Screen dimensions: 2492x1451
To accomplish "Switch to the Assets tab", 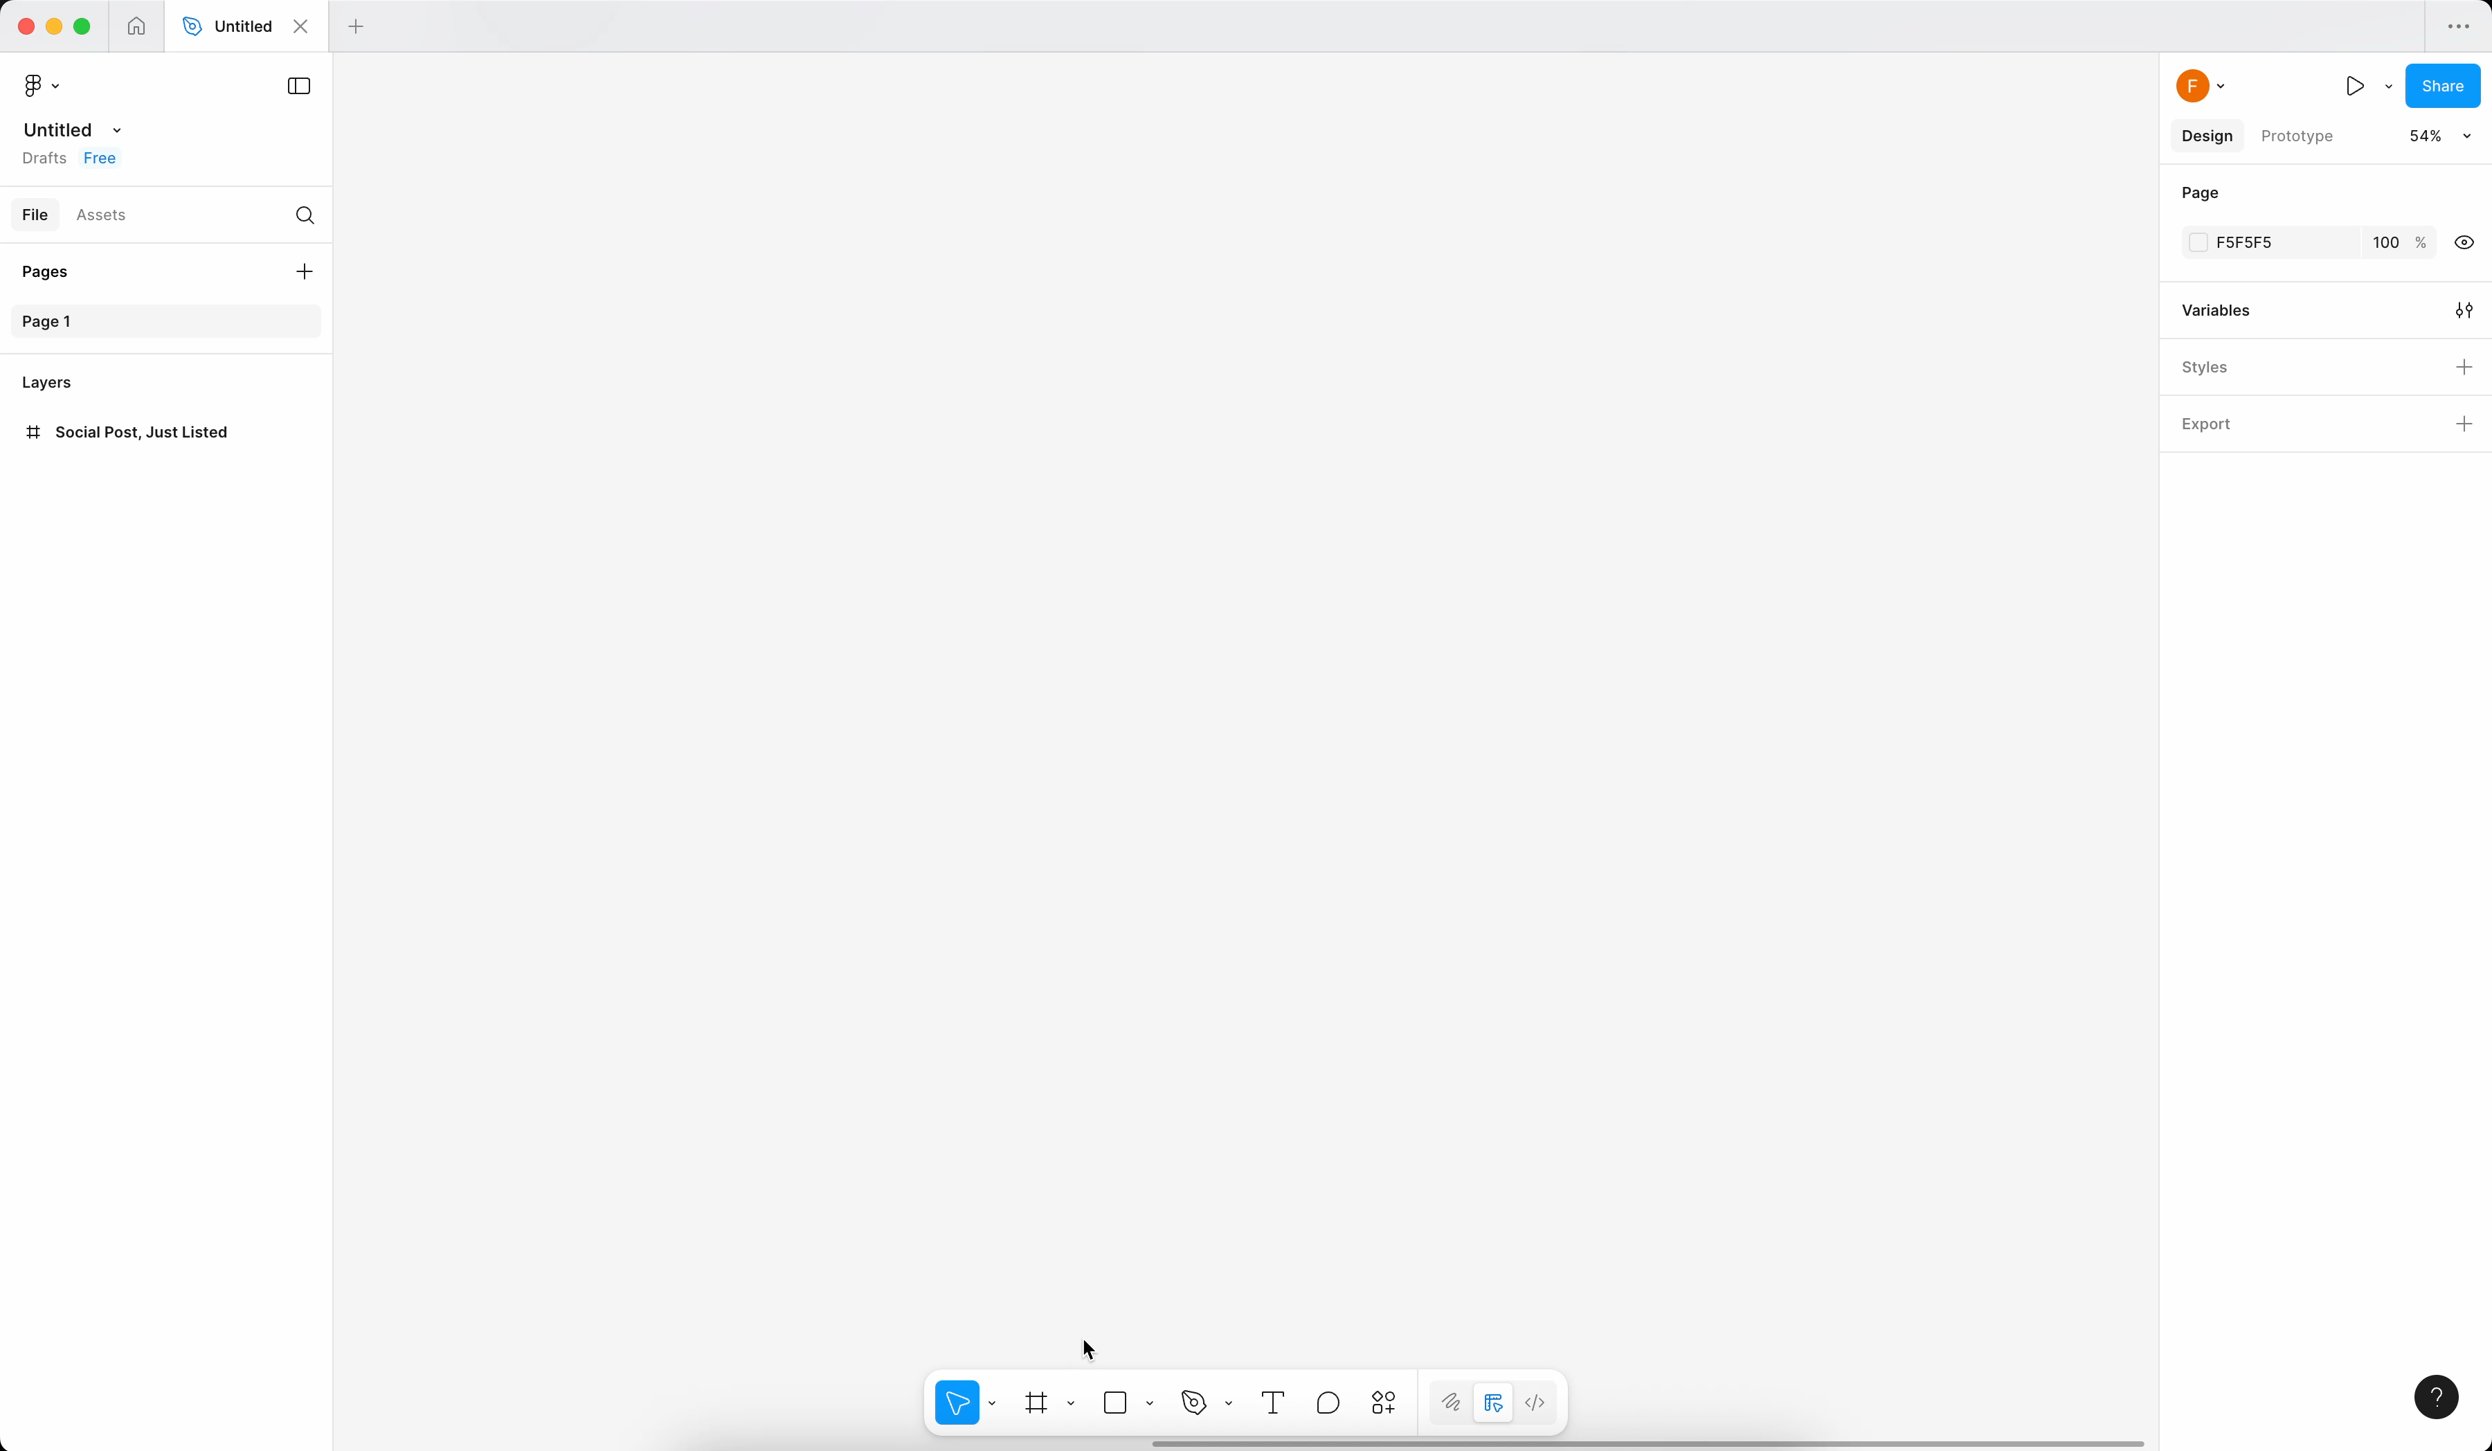I will pos(101,215).
